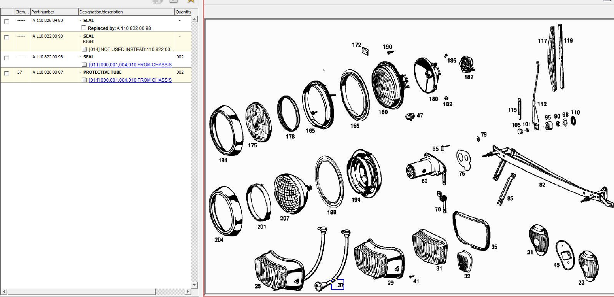This screenshot has width=614, height=297.
Task: Click callout 62 under the wiper motor
Action: tap(425, 181)
